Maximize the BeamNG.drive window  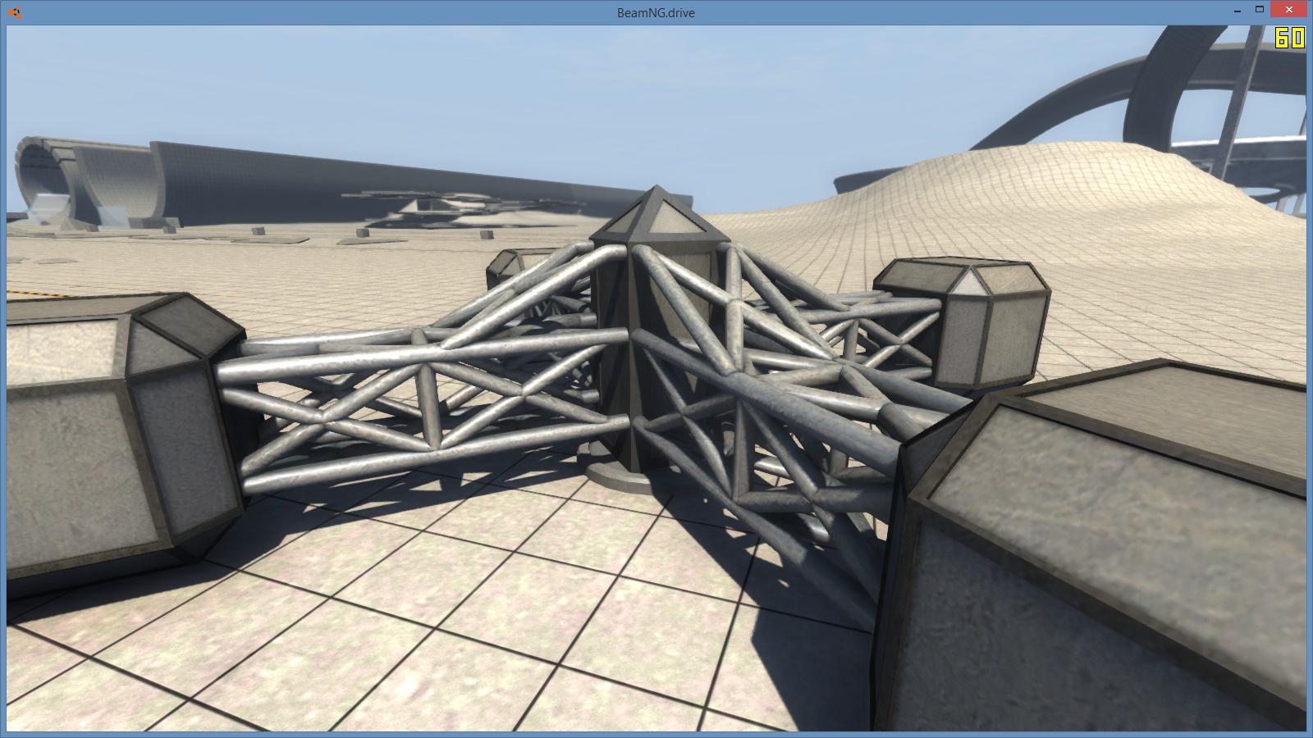tap(1259, 10)
